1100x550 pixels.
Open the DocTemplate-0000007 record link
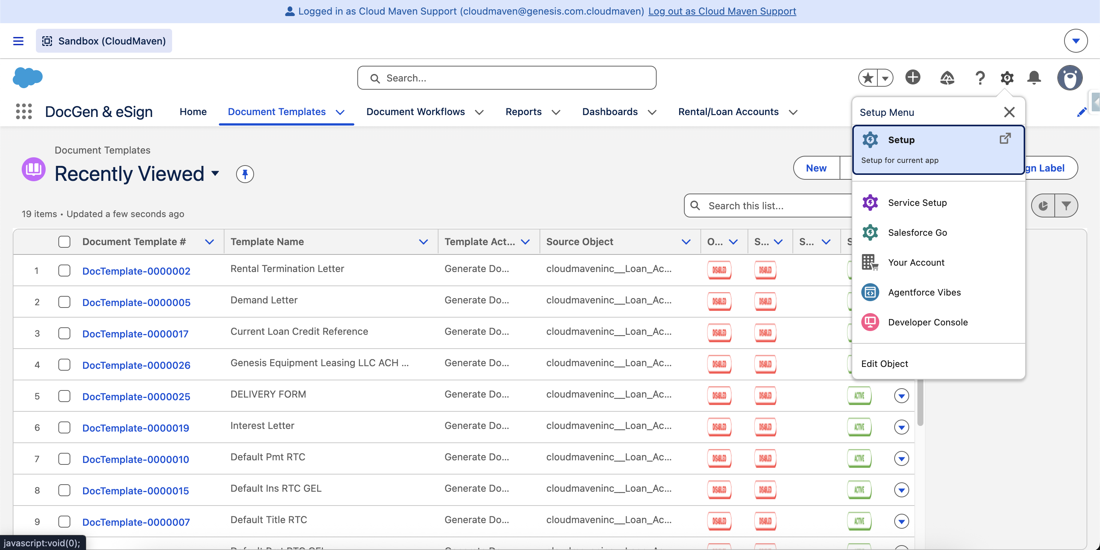pyautogui.click(x=136, y=522)
